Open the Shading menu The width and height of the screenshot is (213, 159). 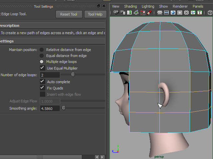tap(130, 6)
